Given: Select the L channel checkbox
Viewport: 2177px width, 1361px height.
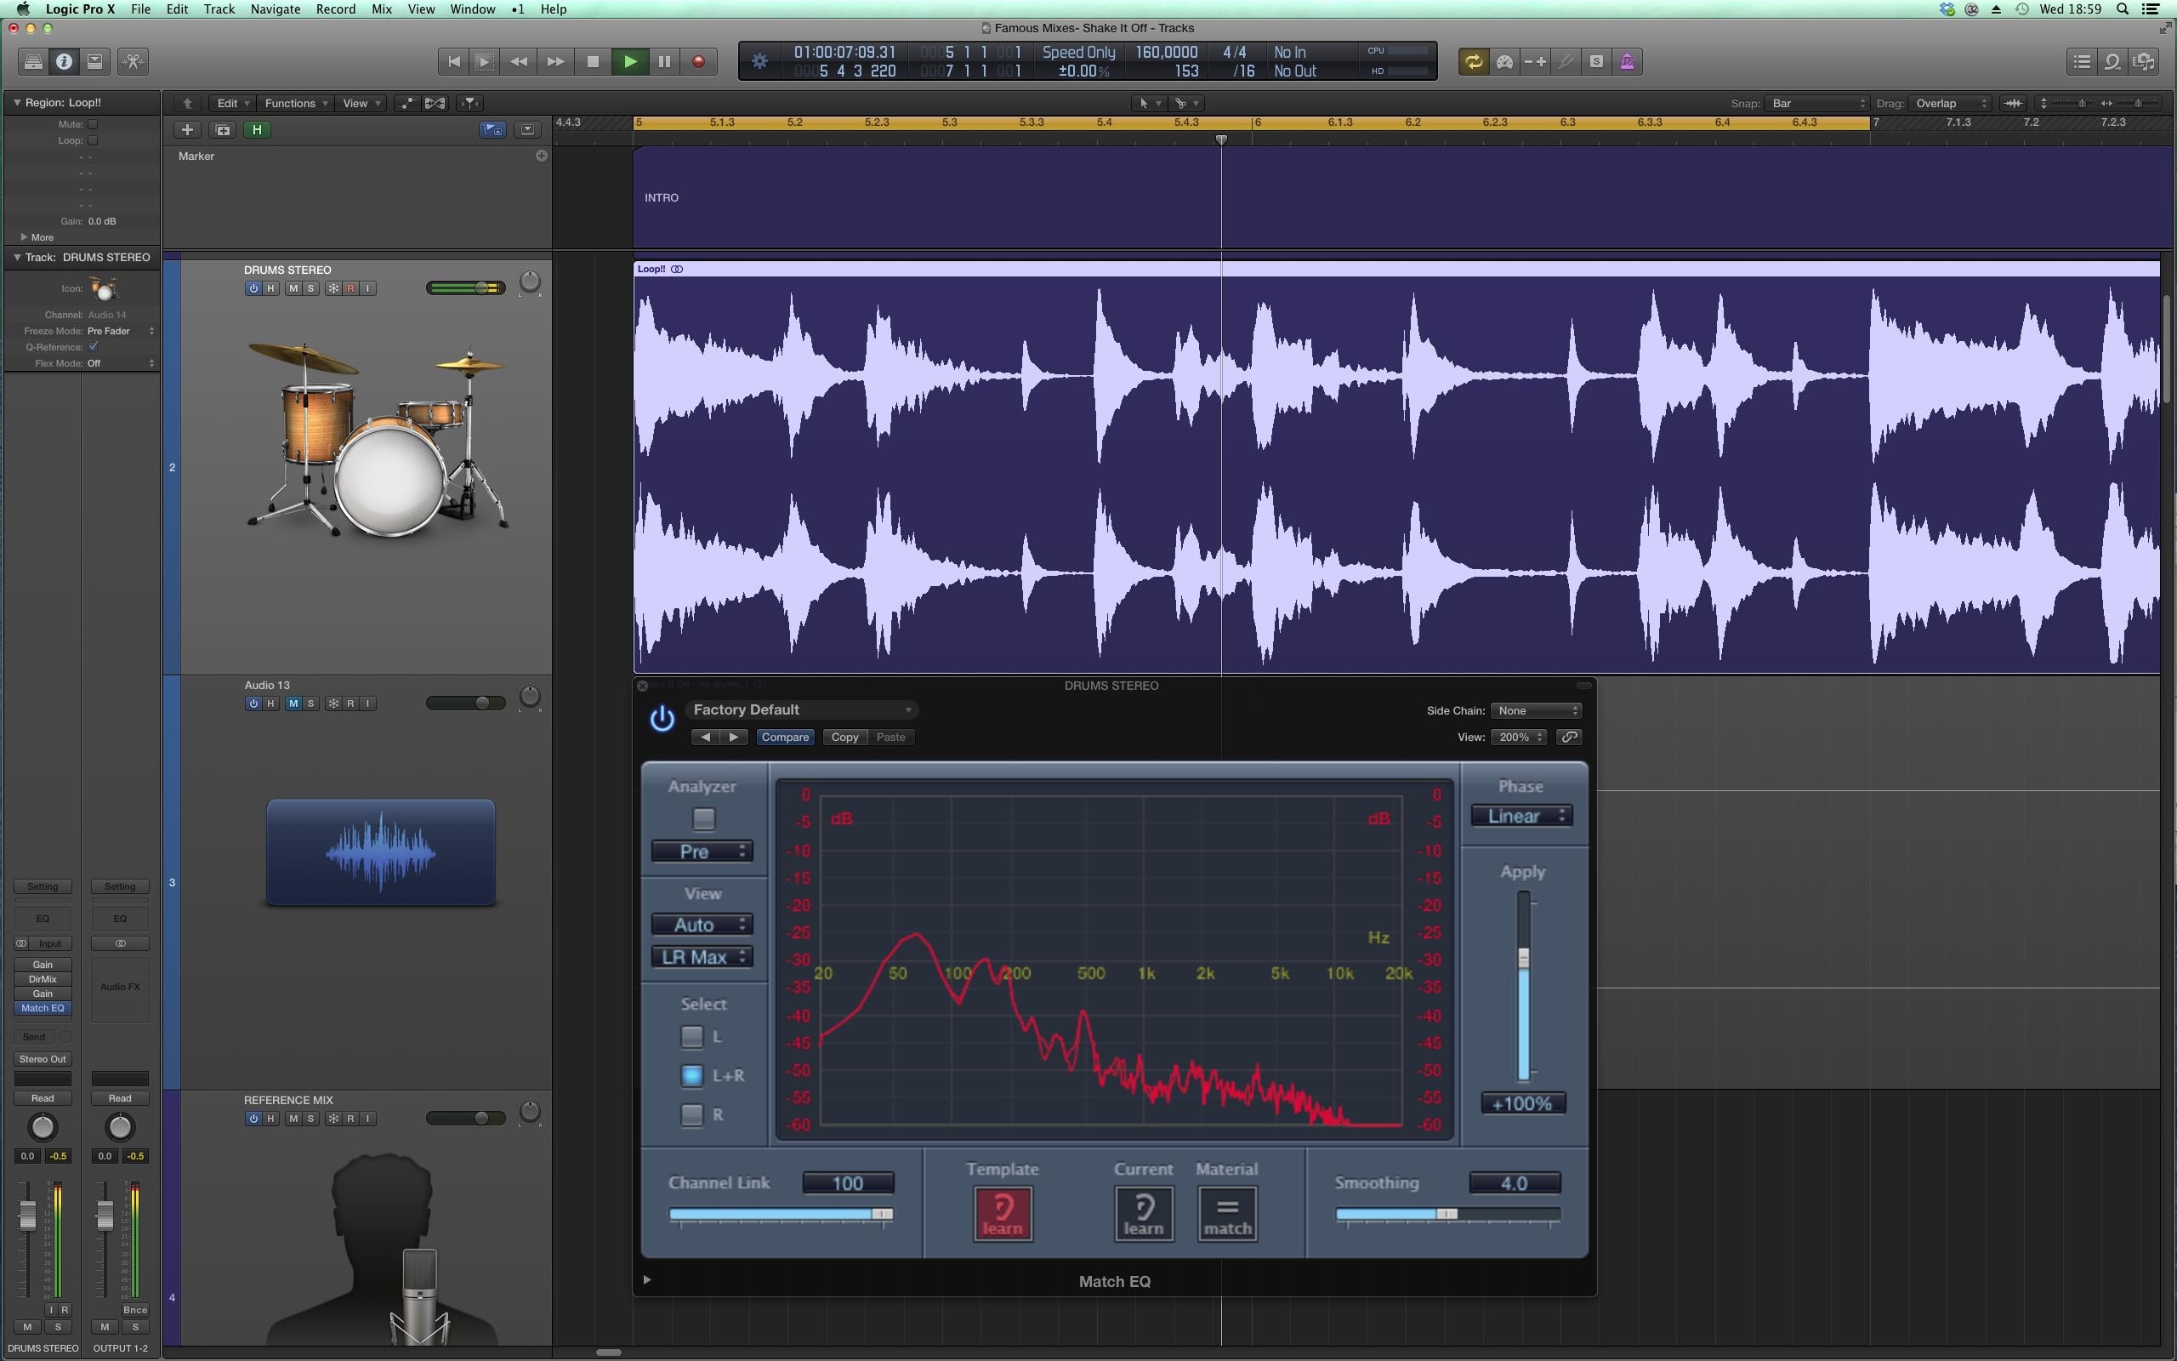Looking at the screenshot, I should pyautogui.click(x=691, y=1037).
